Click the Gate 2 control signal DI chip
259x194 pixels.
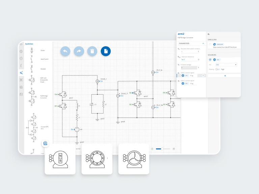185,84
